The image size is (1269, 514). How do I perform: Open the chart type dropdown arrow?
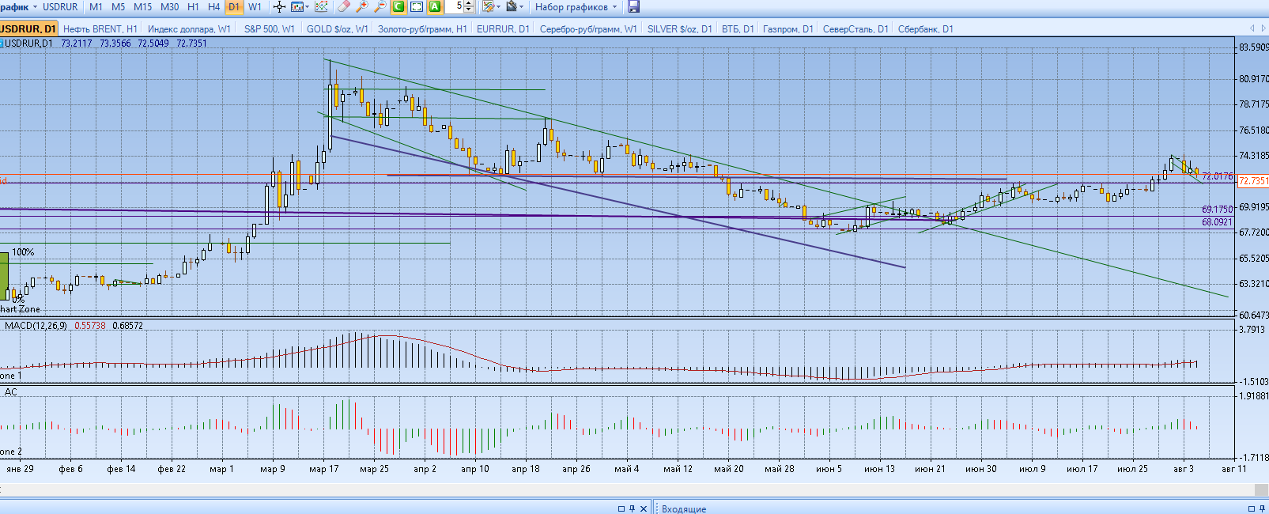pyautogui.click(x=306, y=7)
